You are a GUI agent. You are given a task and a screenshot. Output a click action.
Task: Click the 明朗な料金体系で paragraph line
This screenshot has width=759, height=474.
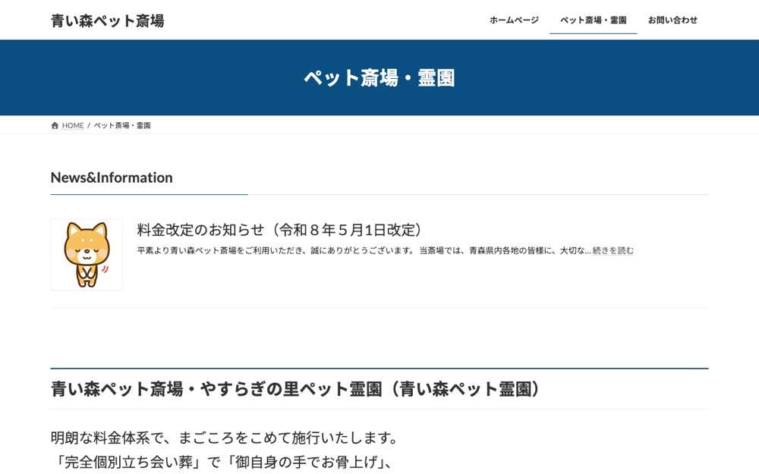pos(224,438)
